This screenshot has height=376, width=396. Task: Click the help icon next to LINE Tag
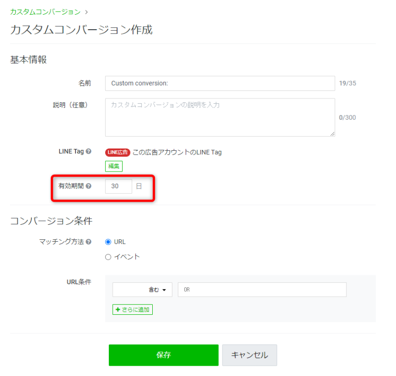pyautogui.click(x=89, y=152)
